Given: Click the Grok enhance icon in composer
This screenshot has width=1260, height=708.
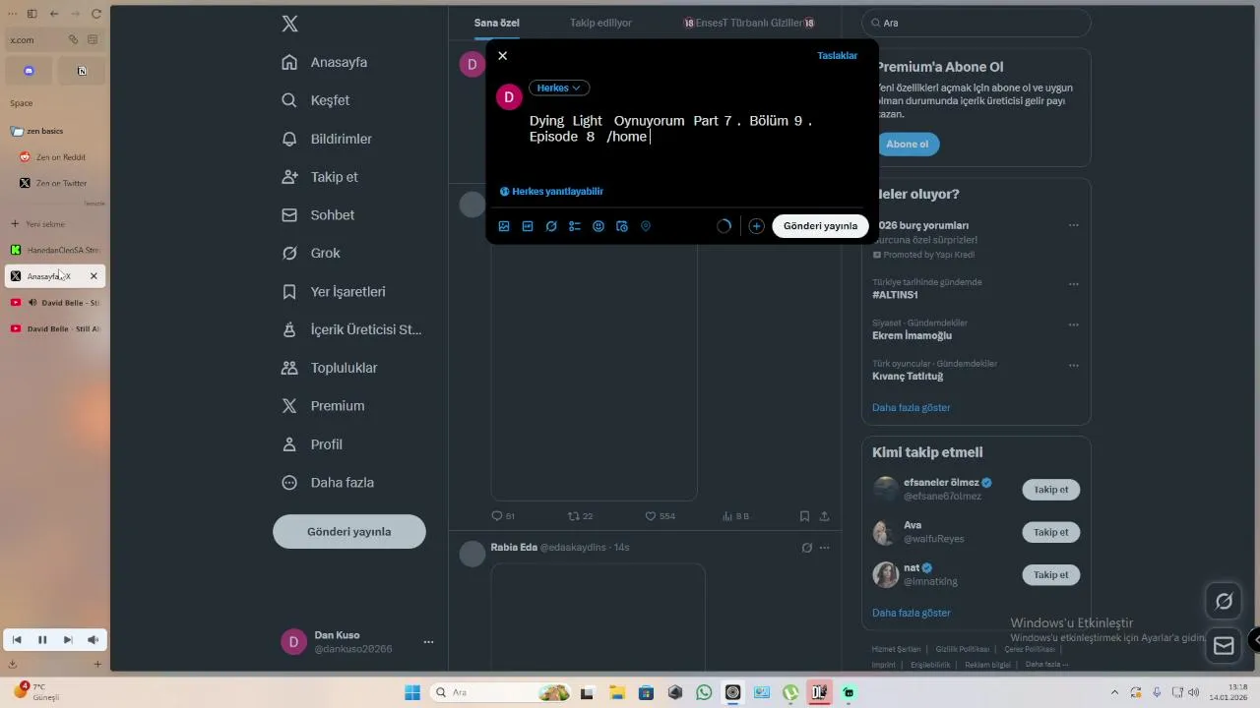Looking at the screenshot, I should click(551, 226).
